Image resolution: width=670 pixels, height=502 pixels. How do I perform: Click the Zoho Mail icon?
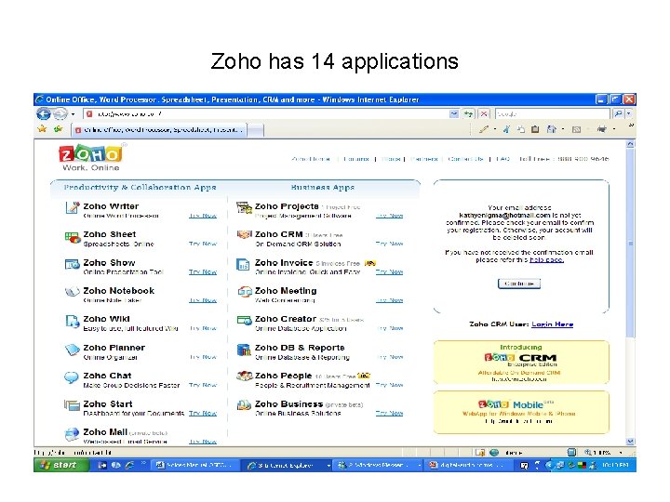tap(73, 434)
